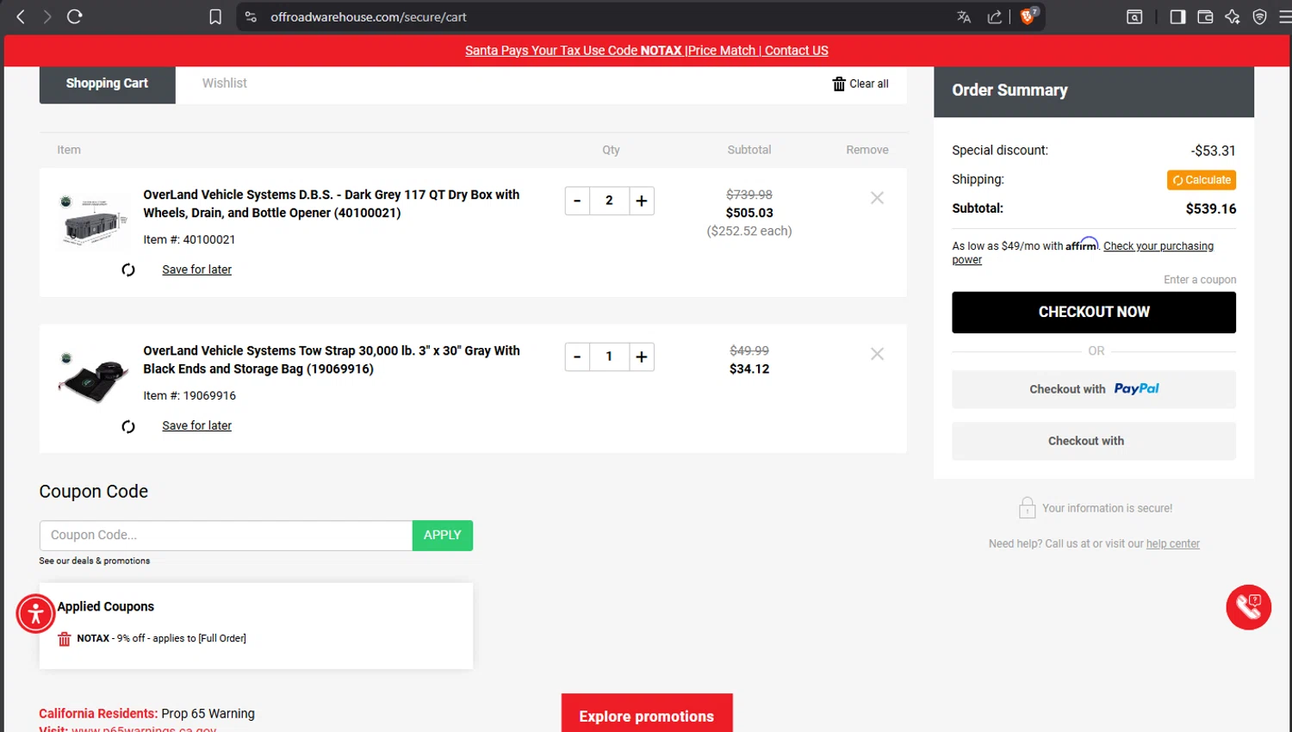Open the help center link

coord(1172,544)
